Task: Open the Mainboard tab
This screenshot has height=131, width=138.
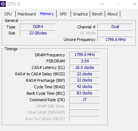Action: coord(27,14)
